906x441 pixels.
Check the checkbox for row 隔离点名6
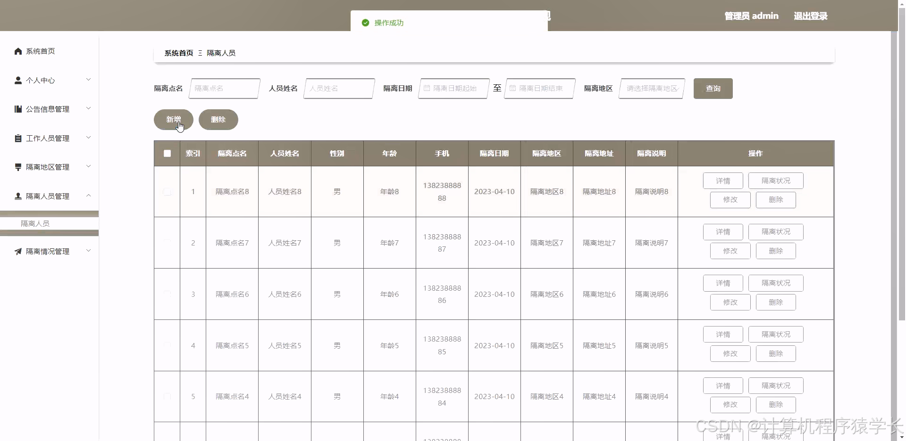[x=167, y=294]
